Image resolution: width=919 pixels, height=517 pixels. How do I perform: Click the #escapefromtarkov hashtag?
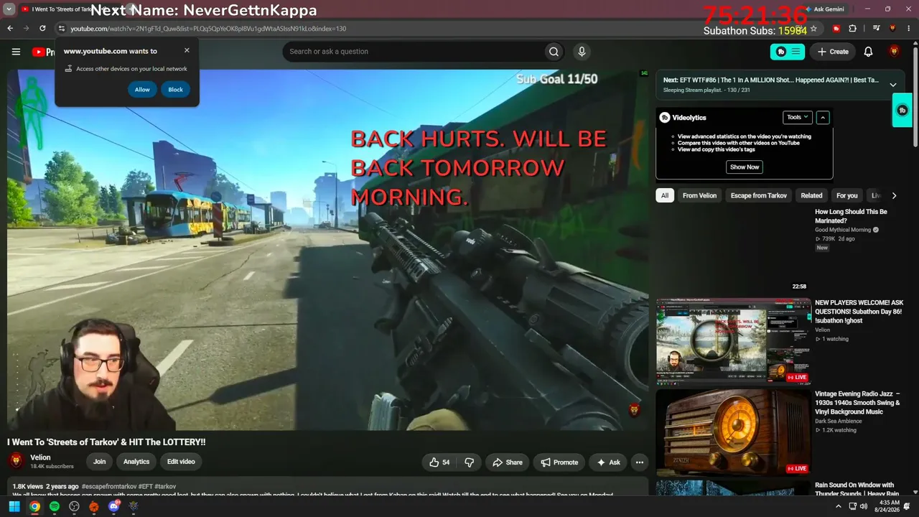(108, 487)
